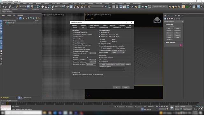Open the reference coordinate system dropdown

click(x=58, y=6)
